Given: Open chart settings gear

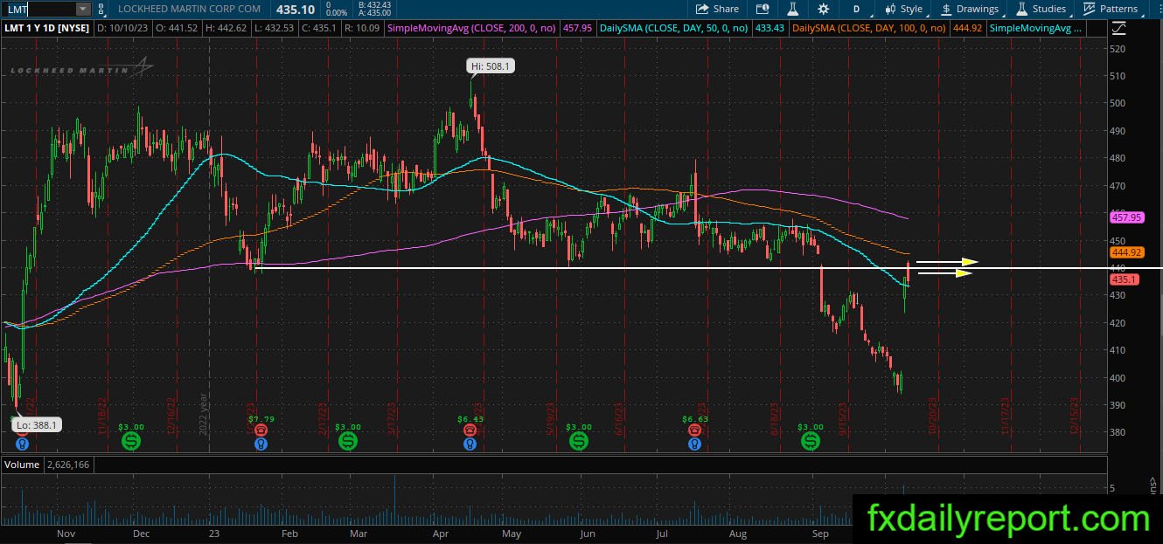Looking at the screenshot, I should [823, 9].
